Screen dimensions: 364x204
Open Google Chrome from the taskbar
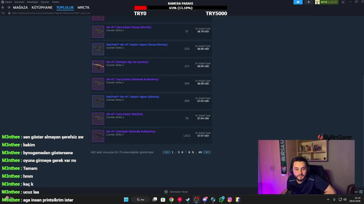click(171, 199)
